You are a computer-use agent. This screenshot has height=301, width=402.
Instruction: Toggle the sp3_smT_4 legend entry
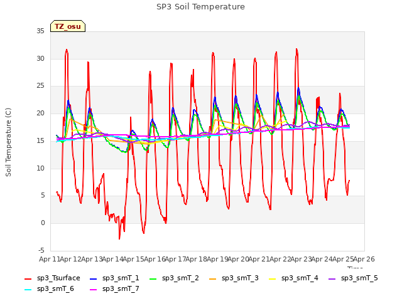click(x=293, y=278)
